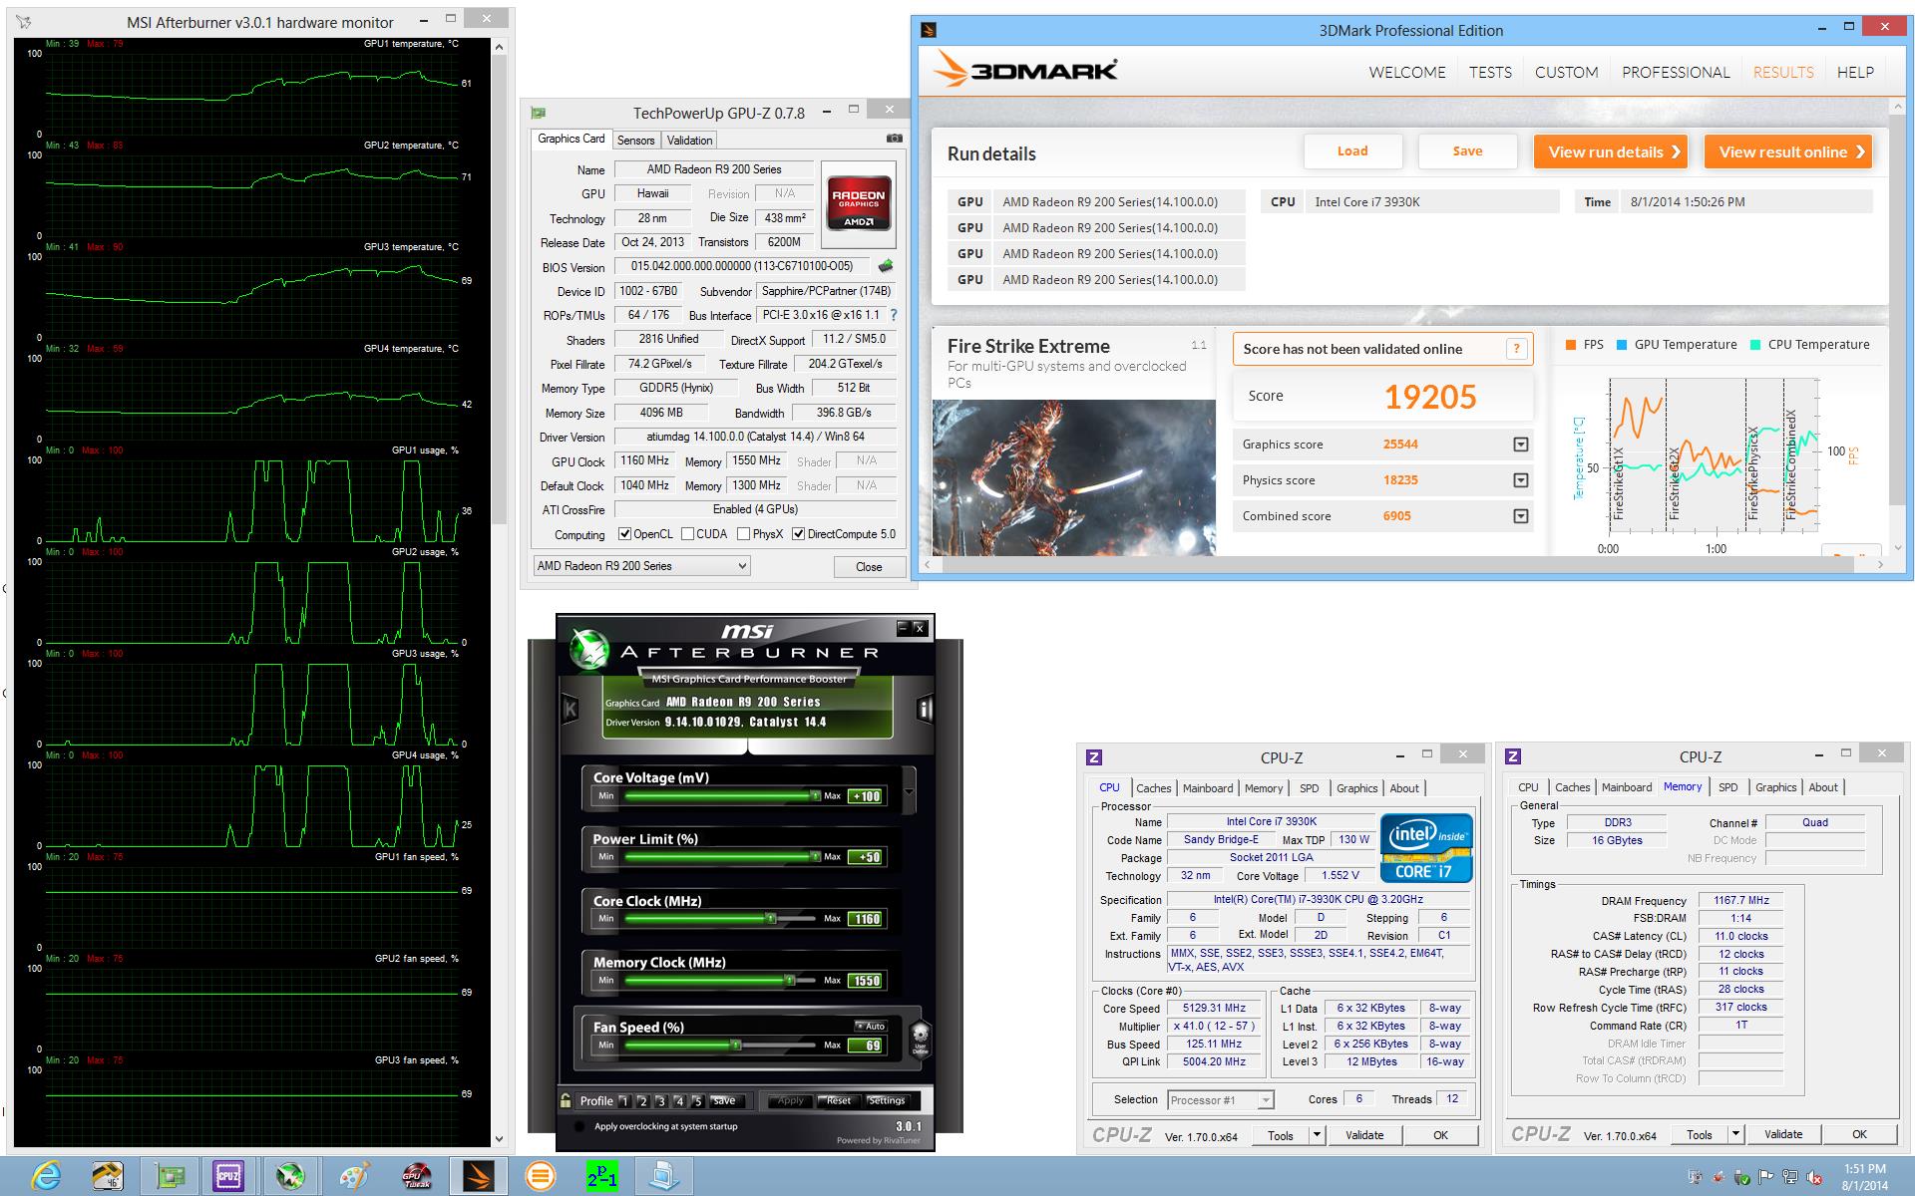
Task: Toggle the PhysX checkbox in GPU-Z
Action: click(x=743, y=534)
